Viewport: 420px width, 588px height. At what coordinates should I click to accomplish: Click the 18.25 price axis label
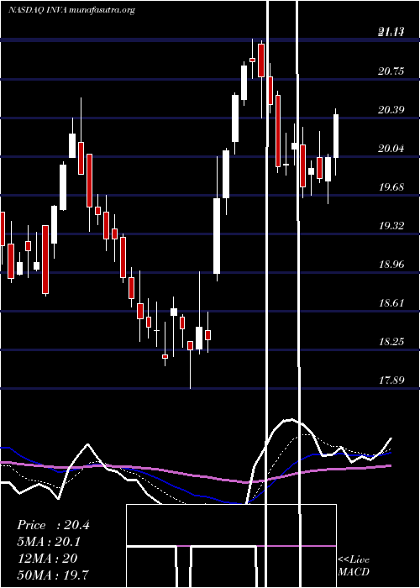coord(391,342)
